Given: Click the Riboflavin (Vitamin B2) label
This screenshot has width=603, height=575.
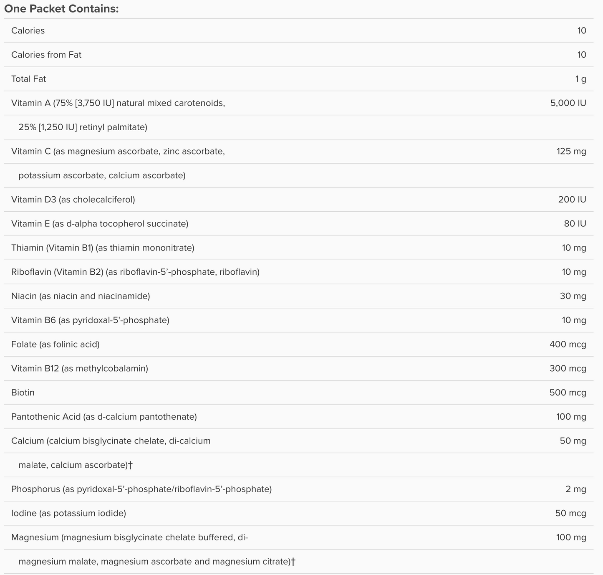Looking at the screenshot, I should [x=135, y=272].
